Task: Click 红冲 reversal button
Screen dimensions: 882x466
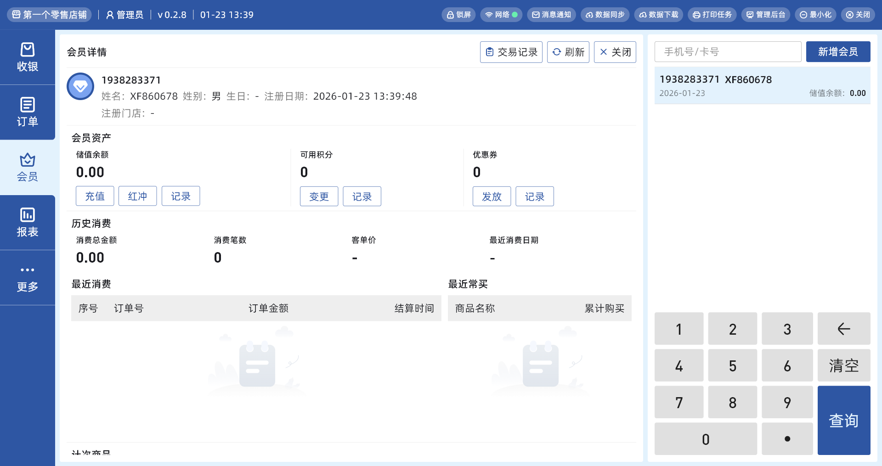Action: pyautogui.click(x=137, y=196)
